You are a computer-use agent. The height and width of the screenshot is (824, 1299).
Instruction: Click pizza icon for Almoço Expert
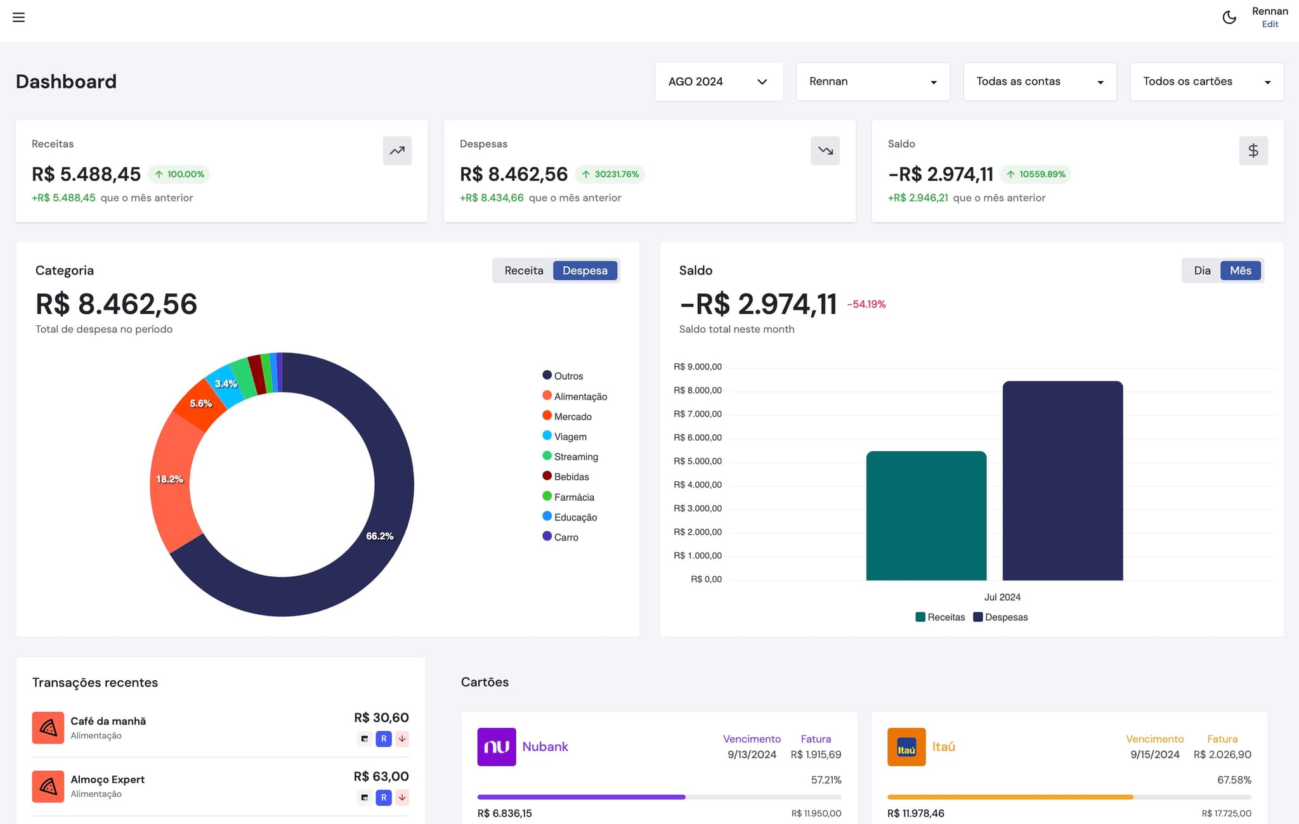pos(48,786)
